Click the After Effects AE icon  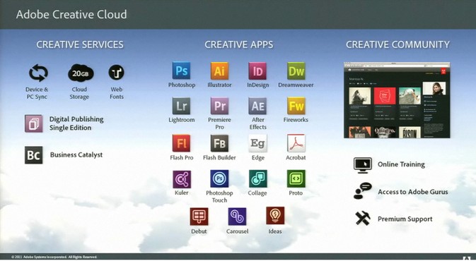(x=257, y=106)
